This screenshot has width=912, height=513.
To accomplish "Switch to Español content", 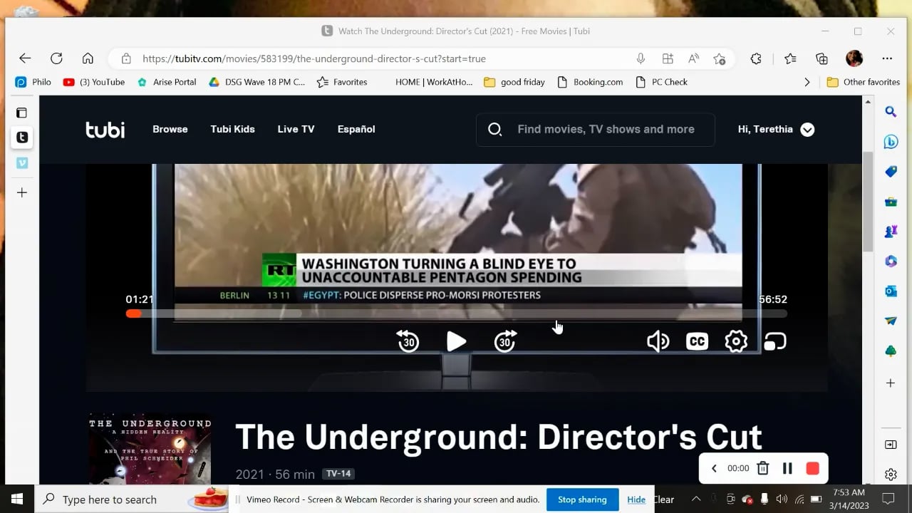I will pyautogui.click(x=356, y=129).
